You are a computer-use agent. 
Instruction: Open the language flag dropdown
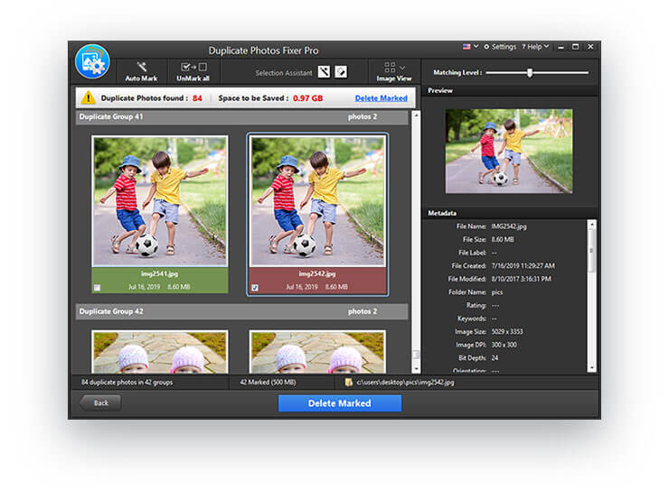(469, 46)
